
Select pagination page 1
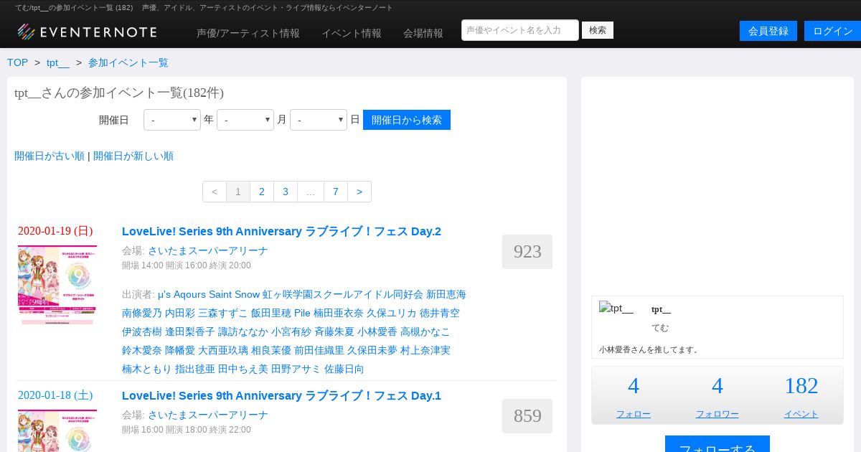238,192
